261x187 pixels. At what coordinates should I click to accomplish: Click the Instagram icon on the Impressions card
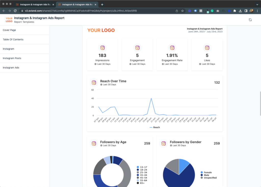point(102,48)
